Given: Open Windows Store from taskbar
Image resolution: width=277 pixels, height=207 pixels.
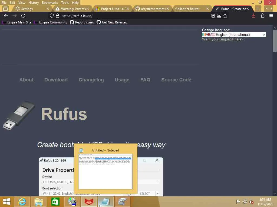Looking at the screenshot, I should [55, 202].
